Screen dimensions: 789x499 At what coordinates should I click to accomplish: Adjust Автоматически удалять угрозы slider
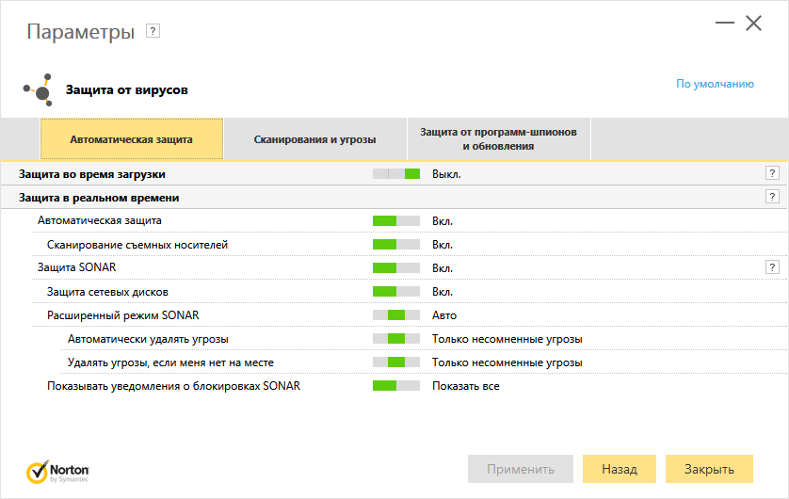[x=395, y=339]
